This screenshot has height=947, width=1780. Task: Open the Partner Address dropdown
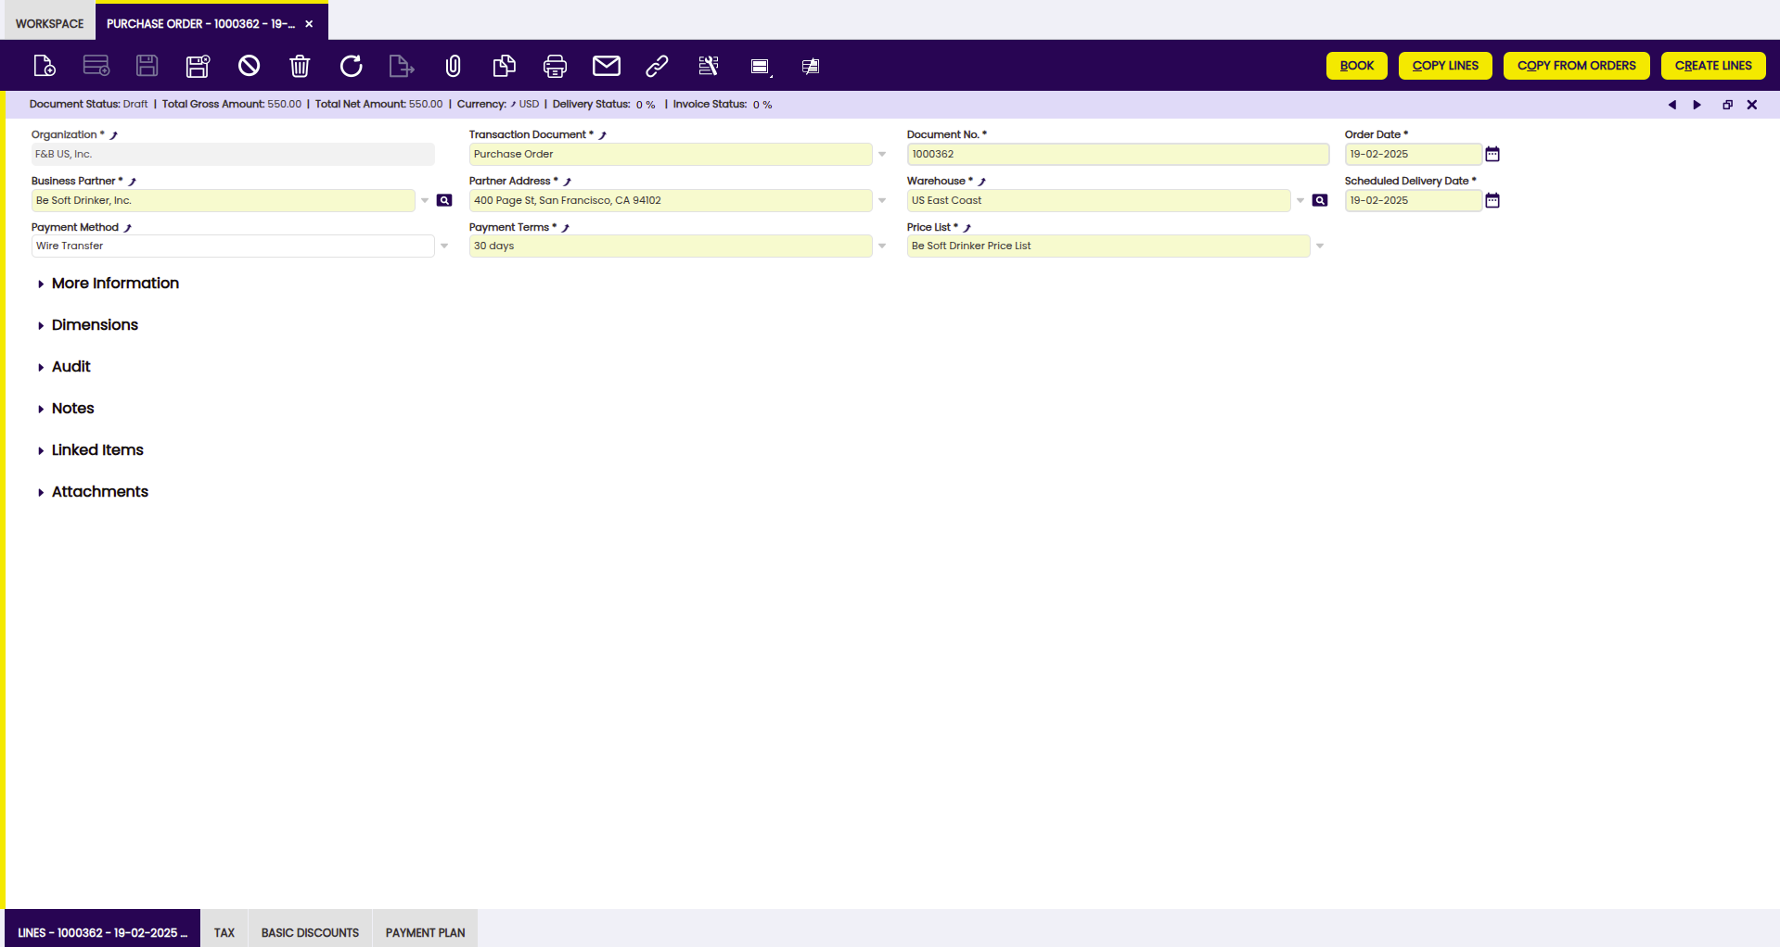(x=882, y=200)
